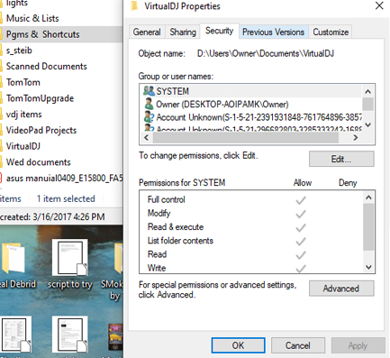Select Music & Lists folder in Explorer
Screen dimensions: 390x358
click(32, 18)
